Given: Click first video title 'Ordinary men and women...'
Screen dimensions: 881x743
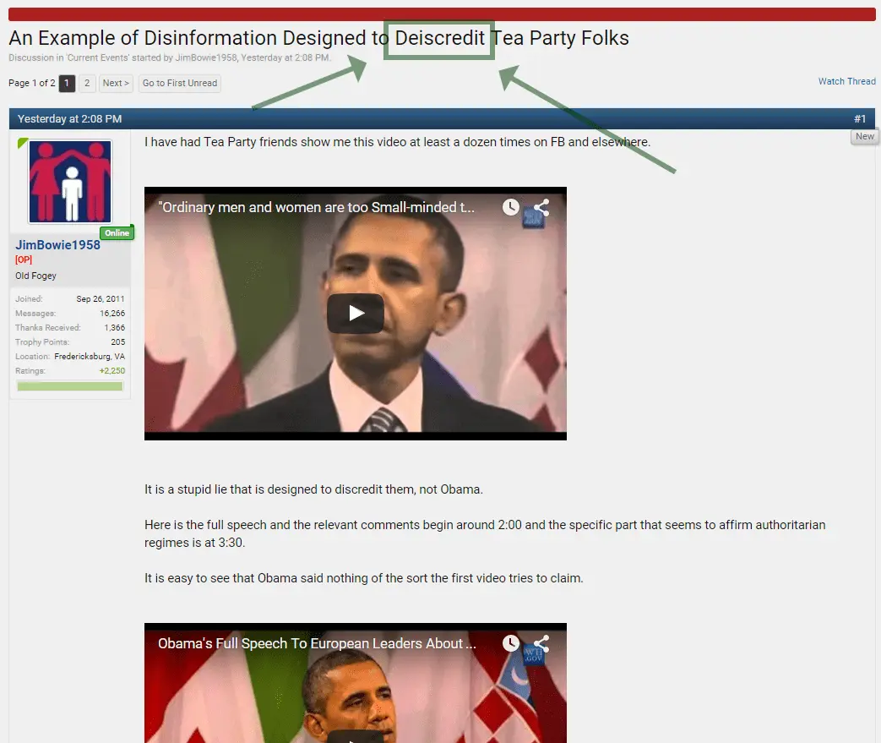Looking at the screenshot, I should (x=316, y=207).
